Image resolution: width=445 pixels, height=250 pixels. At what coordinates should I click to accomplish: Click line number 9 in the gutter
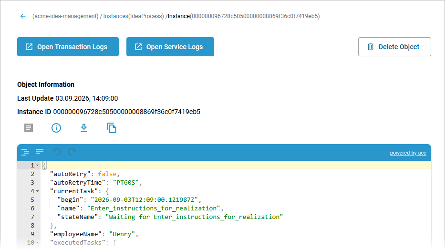(x=32, y=234)
